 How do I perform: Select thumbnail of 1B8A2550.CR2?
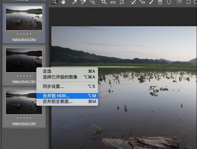24,102
